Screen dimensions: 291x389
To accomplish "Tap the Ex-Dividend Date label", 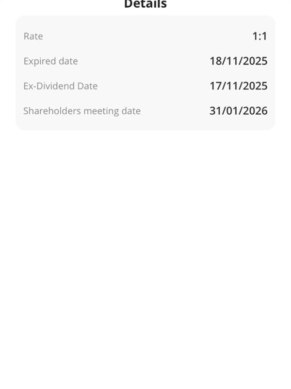I will click(x=60, y=86).
